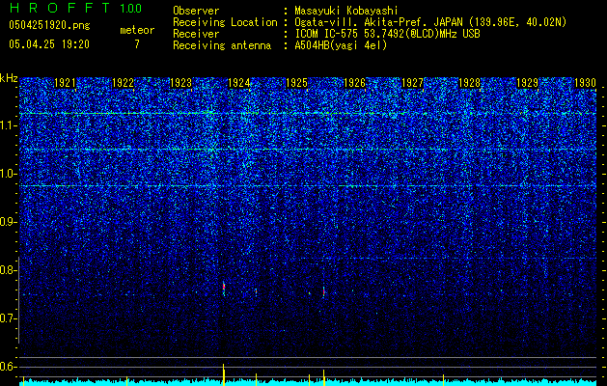Click the 1922 time axis label

124,83
